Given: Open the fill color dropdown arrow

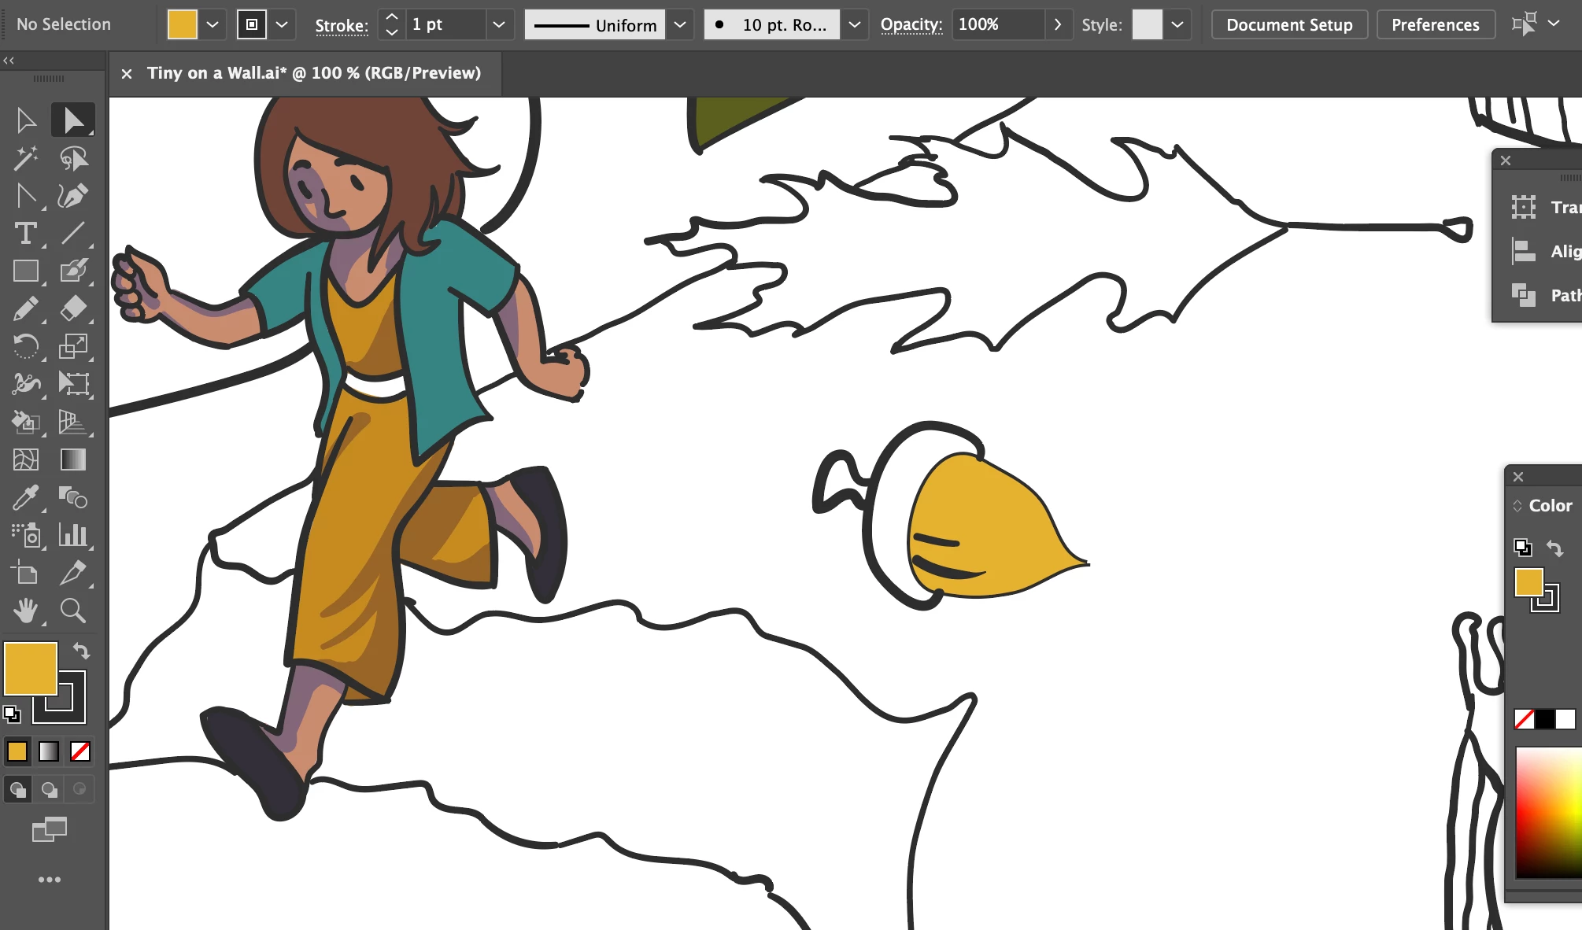Looking at the screenshot, I should click(x=213, y=24).
